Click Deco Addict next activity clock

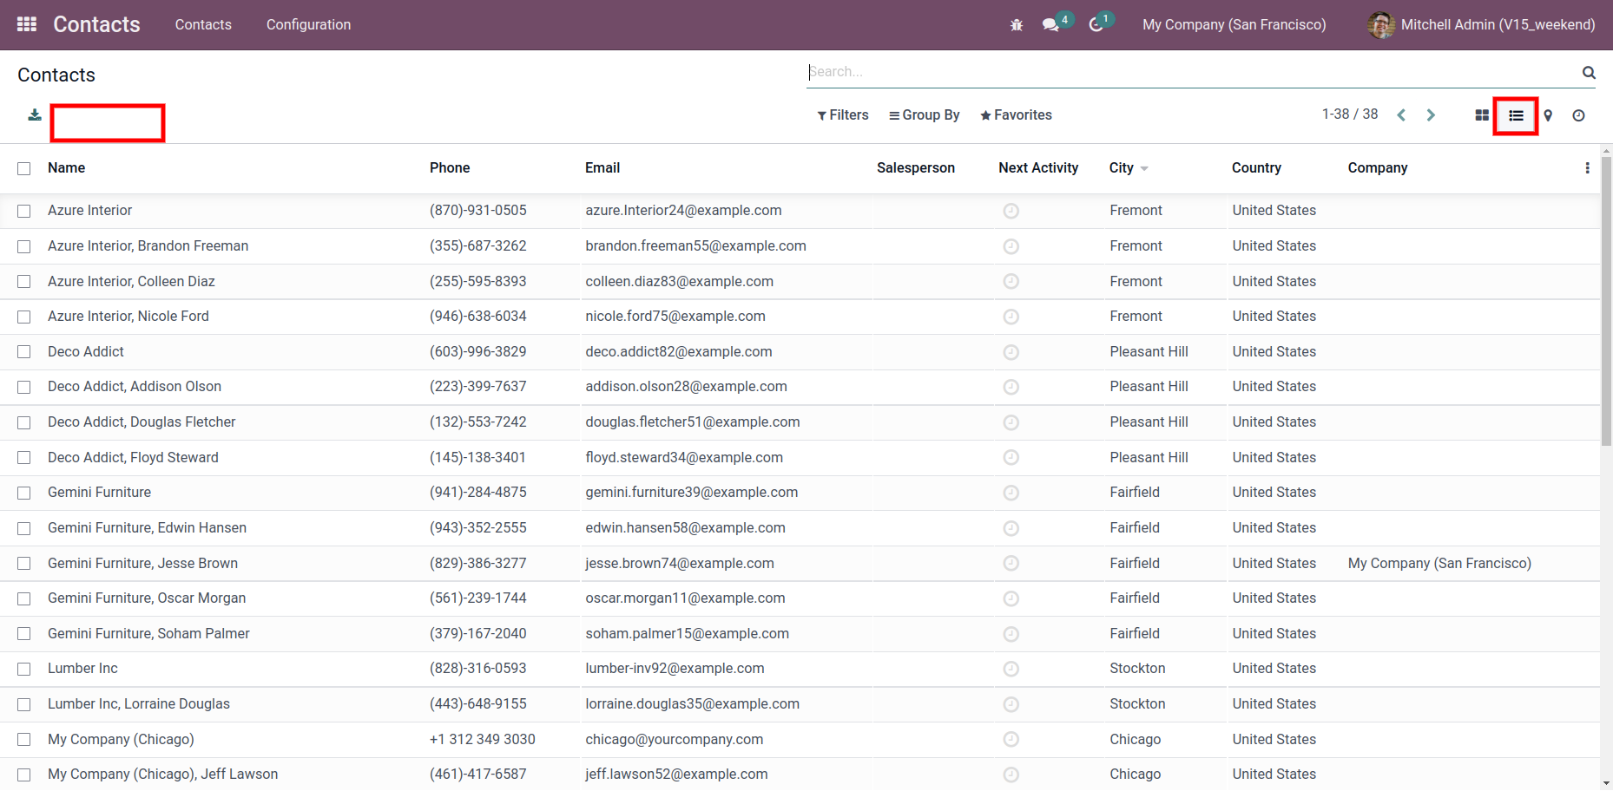coord(1011,352)
